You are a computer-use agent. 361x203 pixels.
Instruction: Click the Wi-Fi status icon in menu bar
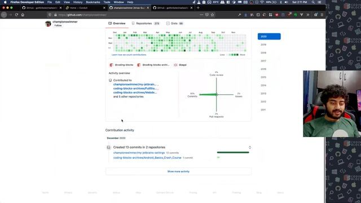point(262,2)
